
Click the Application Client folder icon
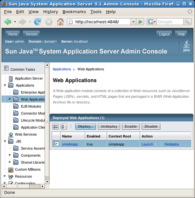[16, 127]
